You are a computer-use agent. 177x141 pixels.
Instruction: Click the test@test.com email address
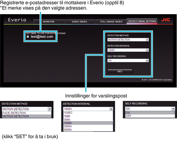[x=42, y=37]
